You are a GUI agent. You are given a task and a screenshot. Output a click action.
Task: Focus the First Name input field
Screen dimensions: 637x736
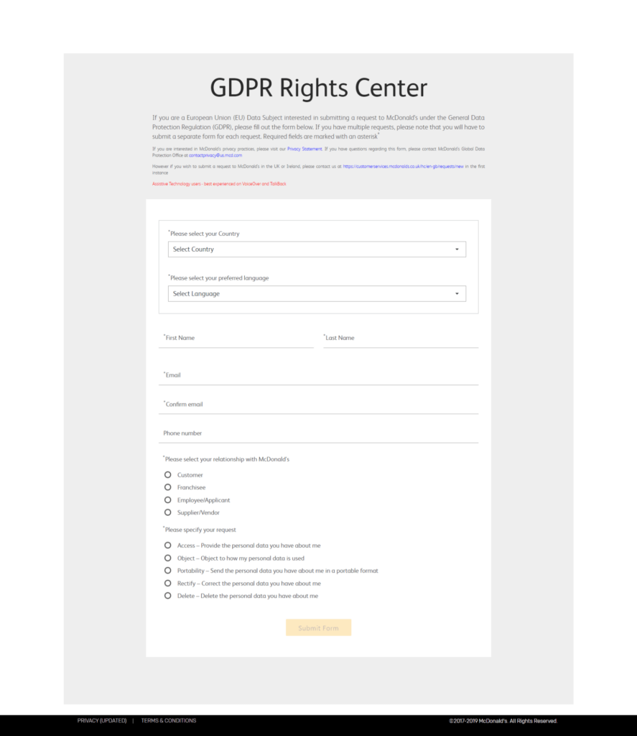[x=236, y=339]
